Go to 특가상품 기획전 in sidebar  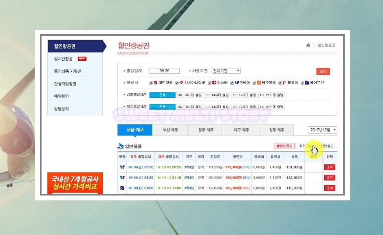75,71
